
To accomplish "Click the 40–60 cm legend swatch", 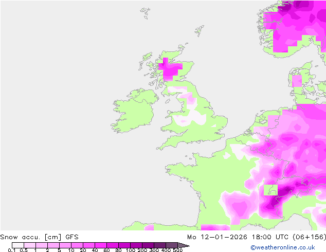I will point(101,245).
